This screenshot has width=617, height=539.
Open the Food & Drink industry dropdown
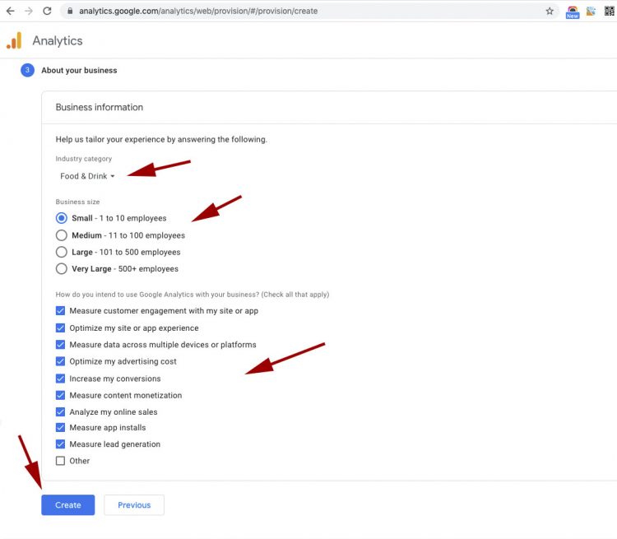pyautogui.click(x=87, y=176)
